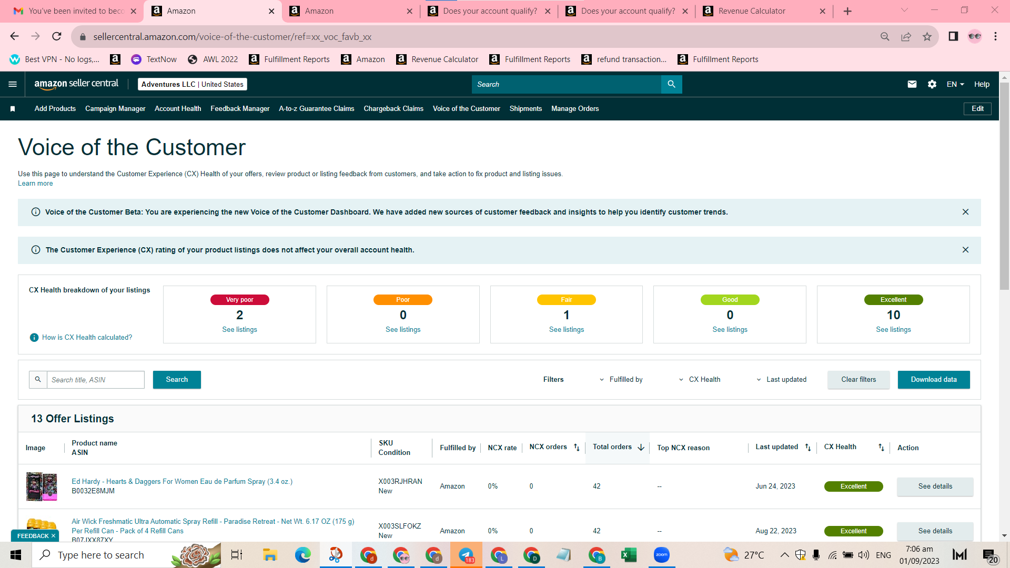Click the Seller Central search box
Viewport: 1010px width, 568px height.
(x=566, y=84)
